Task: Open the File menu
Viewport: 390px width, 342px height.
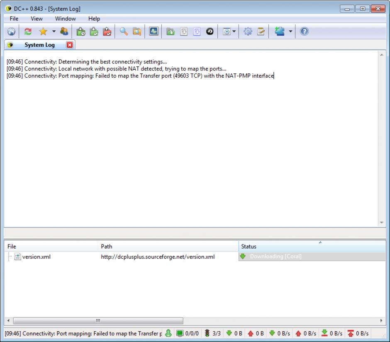Action: click(x=14, y=19)
